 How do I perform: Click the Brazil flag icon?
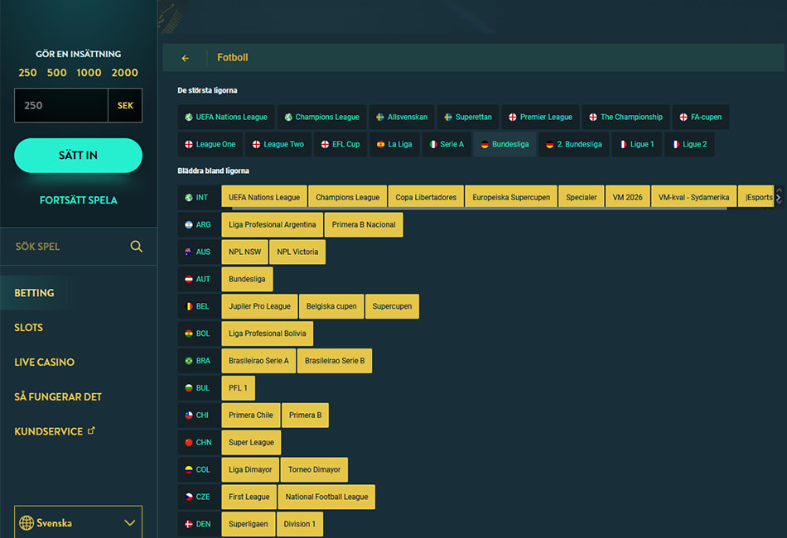pyautogui.click(x=189, y=361)
